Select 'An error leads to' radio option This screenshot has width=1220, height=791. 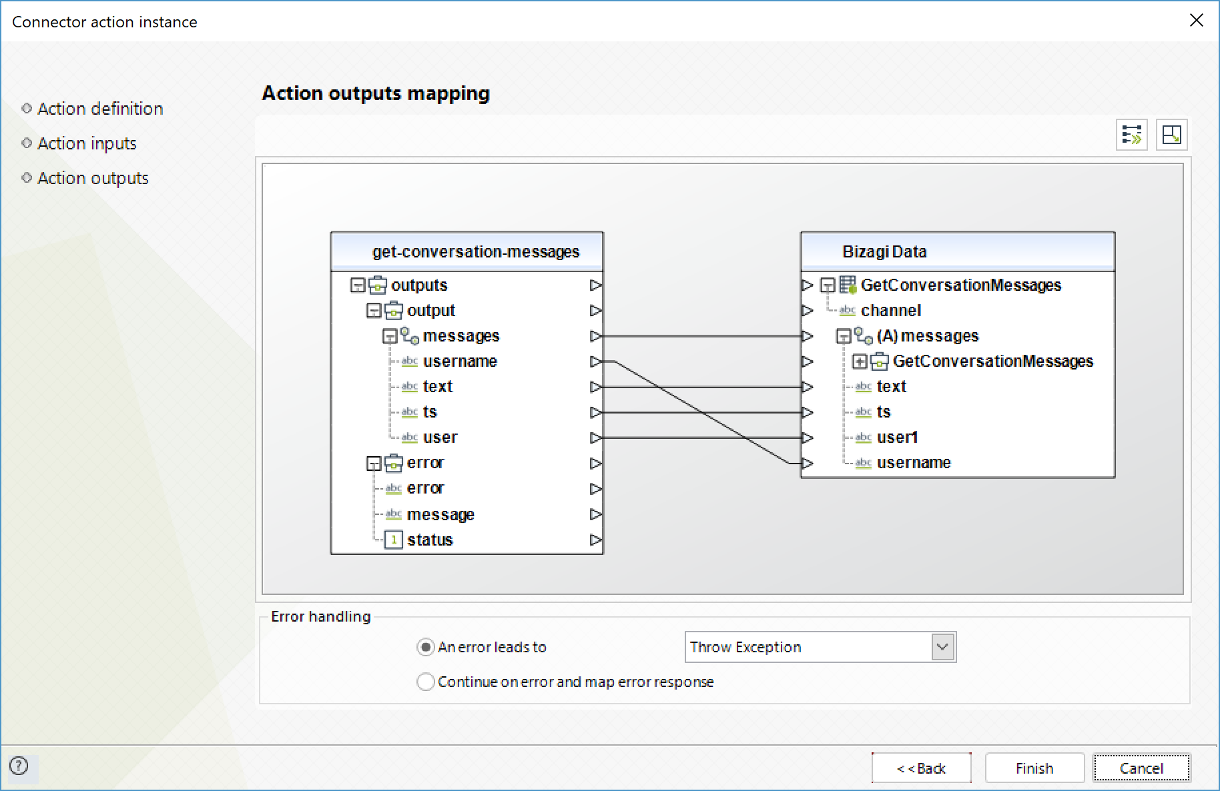click(425, 647)
